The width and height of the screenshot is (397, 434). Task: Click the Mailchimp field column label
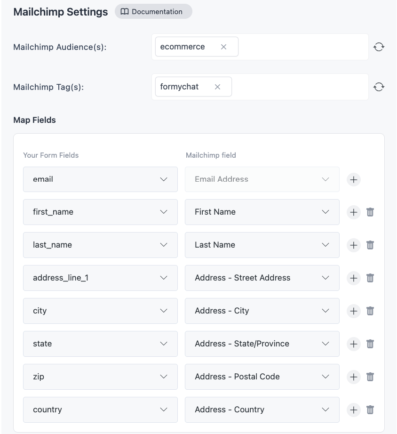211,155
